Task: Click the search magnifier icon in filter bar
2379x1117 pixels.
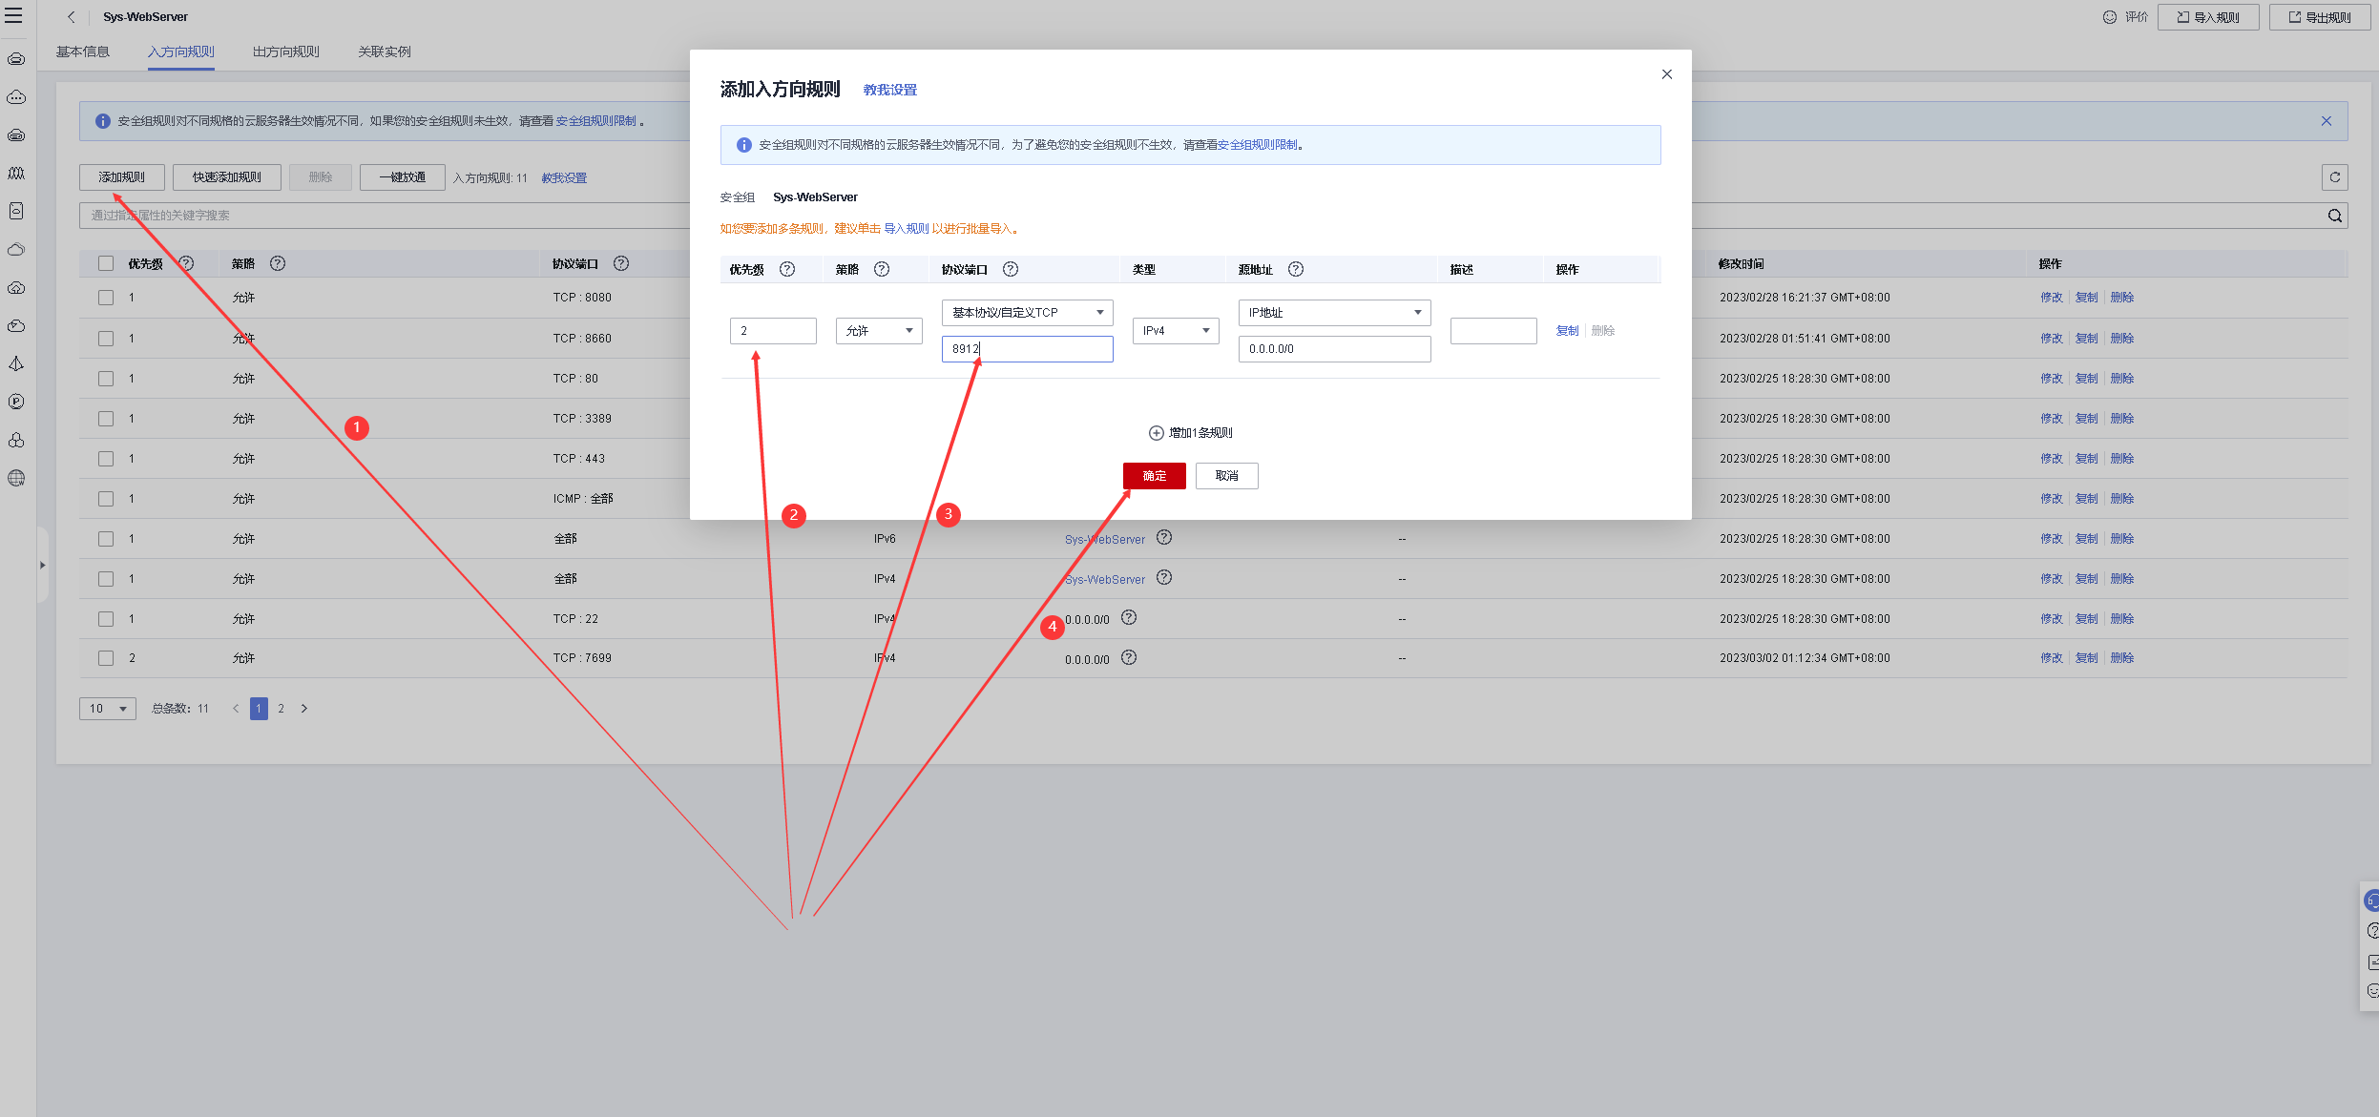Action: 2334,216
